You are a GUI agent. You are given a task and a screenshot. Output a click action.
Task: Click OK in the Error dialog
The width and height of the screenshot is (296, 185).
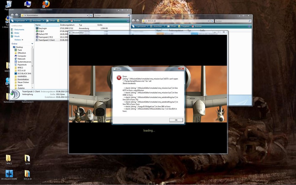click(176, 120)
